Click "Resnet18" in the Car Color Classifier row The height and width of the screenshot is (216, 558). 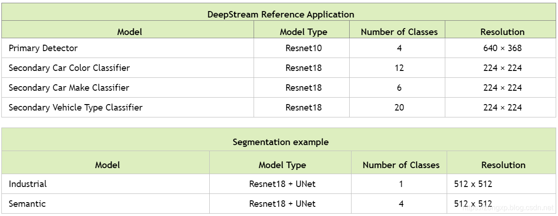click(x=303, y=68)
